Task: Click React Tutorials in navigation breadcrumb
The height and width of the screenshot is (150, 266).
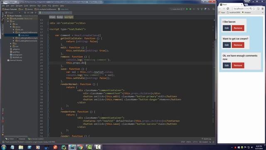Action: [x=10, y=9]
